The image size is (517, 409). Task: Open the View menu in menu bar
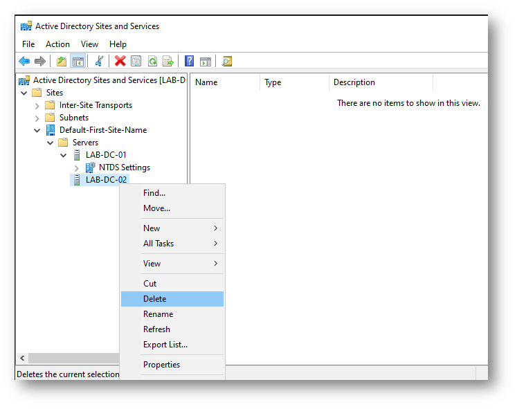point(89,44)
